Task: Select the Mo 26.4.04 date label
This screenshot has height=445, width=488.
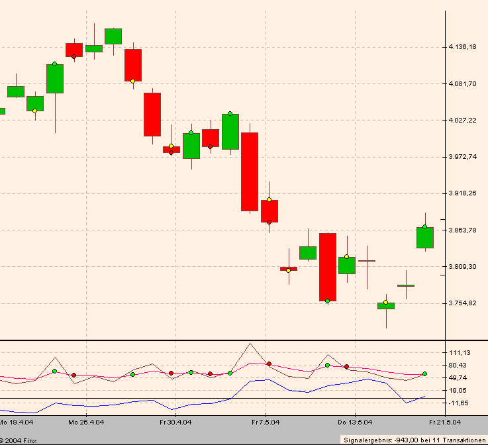Action: pyautogui.click(x=86, y=422)
